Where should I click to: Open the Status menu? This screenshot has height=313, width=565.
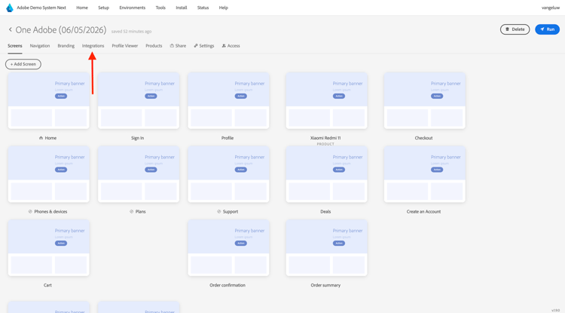pos(203,8)
